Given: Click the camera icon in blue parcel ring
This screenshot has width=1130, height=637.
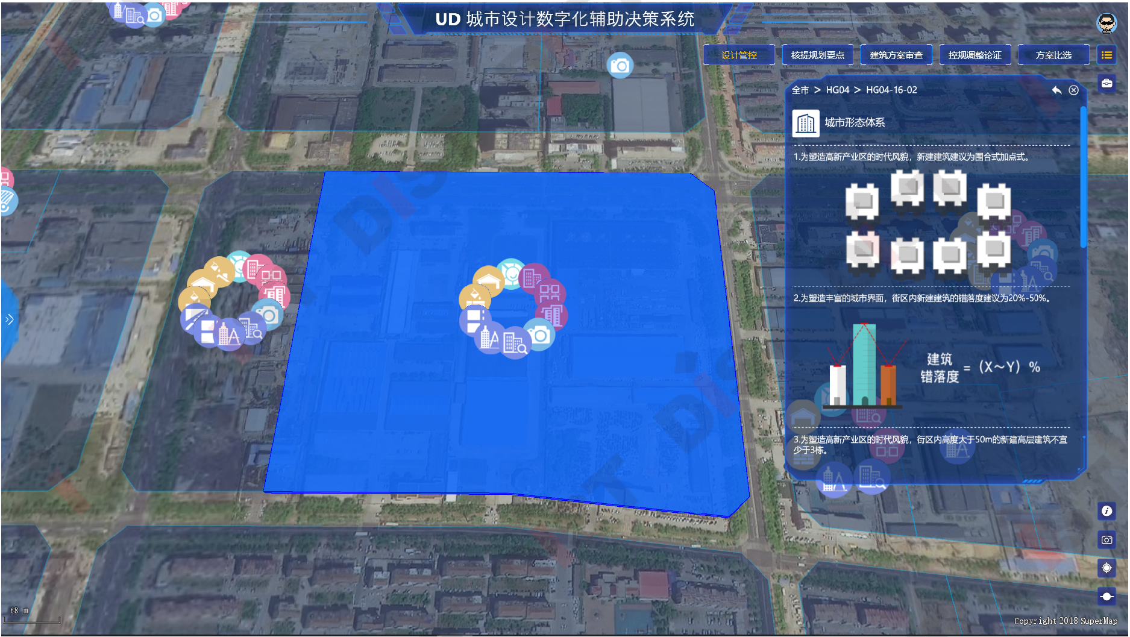Looking at the screenshot, I should pyautogui.click(x=539, y=335).
